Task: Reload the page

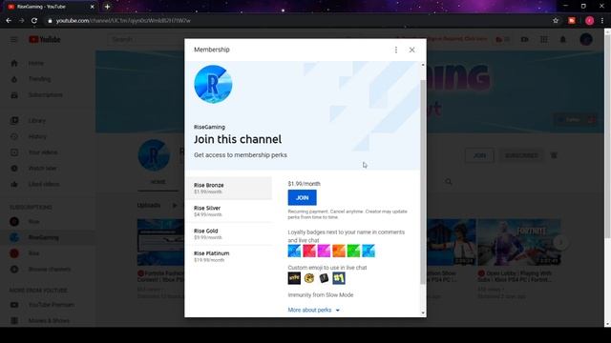Action: pos(34,21)
